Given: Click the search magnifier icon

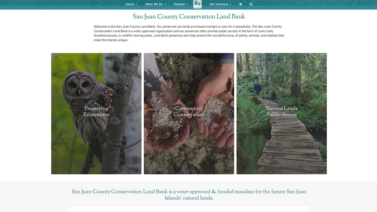Looking at the screenshot, I should (251, 4).
